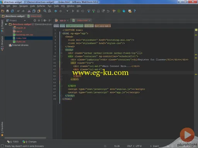Click the Debug bug icon in toolbar
Viewport: 198px width, 148px height.
(78, 11)
